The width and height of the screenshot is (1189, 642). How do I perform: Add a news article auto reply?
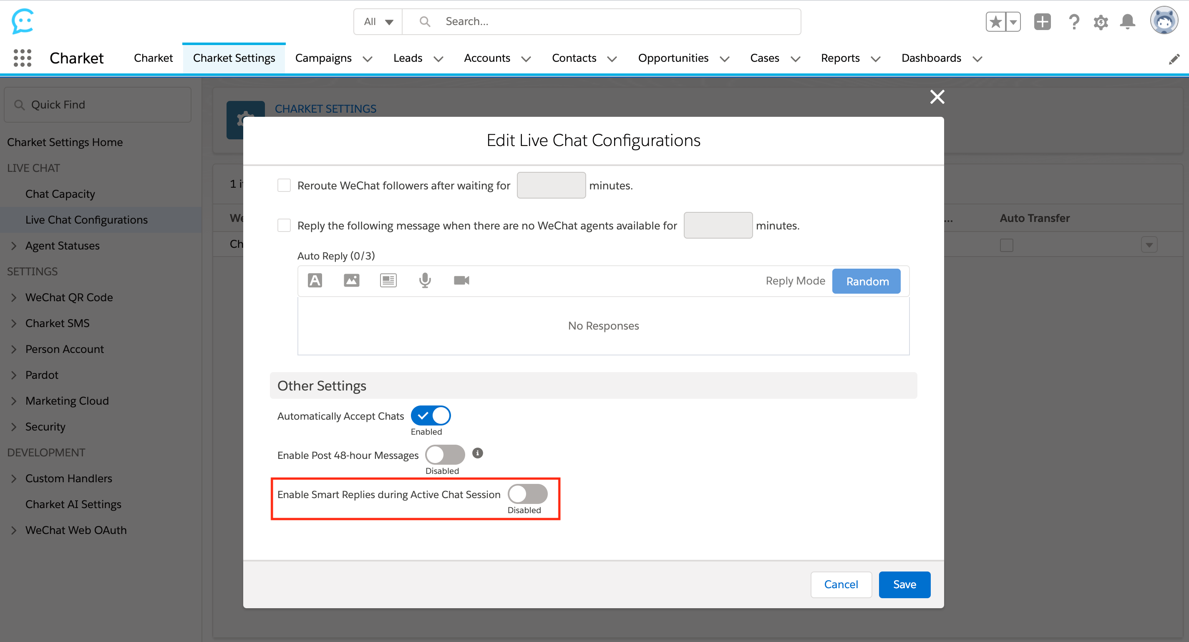pyautogui.click(x=388, y=280)
